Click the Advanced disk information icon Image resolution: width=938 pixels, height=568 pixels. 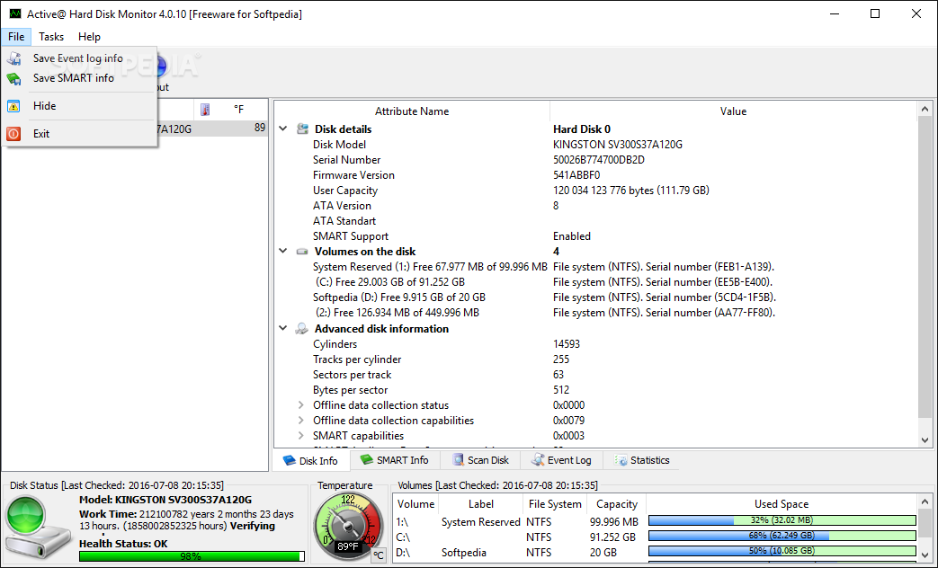303,328
